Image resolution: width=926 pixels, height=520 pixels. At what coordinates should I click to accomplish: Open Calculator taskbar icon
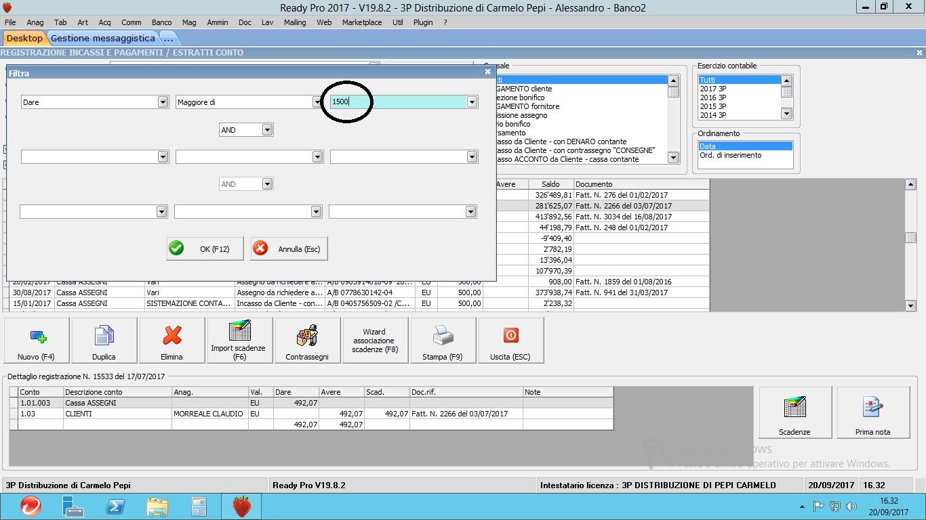coord(199,506)
